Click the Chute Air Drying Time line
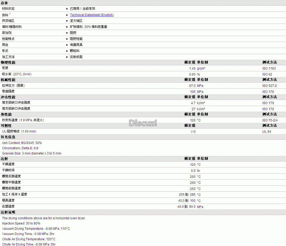 click(x=29, y=244)
